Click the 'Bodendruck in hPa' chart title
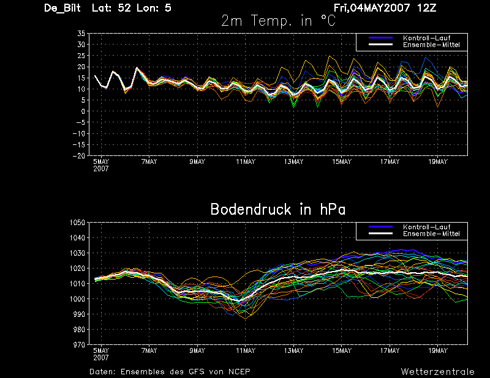 pyautogui.click(x=278, y=209)
